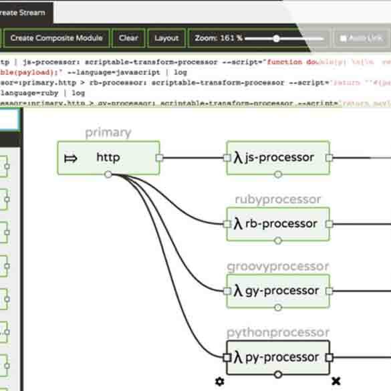Click the rubyprocessor stream label
The image size is (391, 391).
pyautogui.click(x=278, y=199)
